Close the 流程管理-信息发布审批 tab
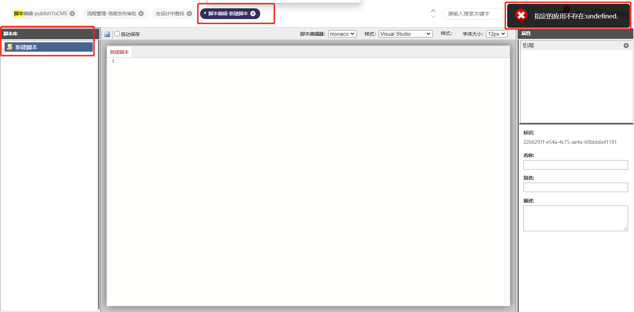The height and width of the screenshot is (312, 634). click(141, 14)
